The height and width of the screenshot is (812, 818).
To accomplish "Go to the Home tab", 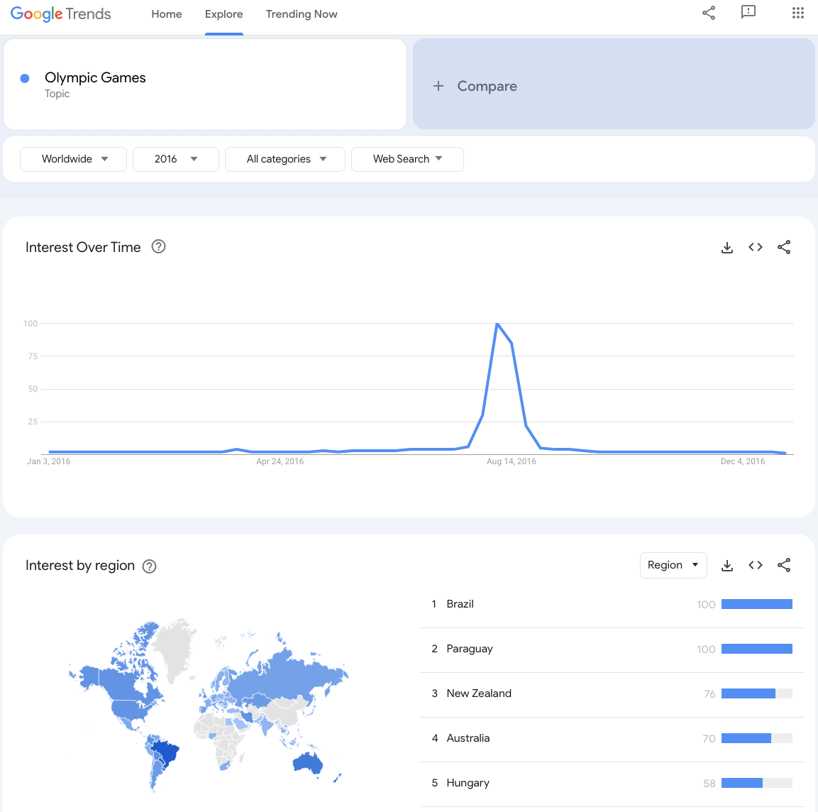I will (167, 14).
